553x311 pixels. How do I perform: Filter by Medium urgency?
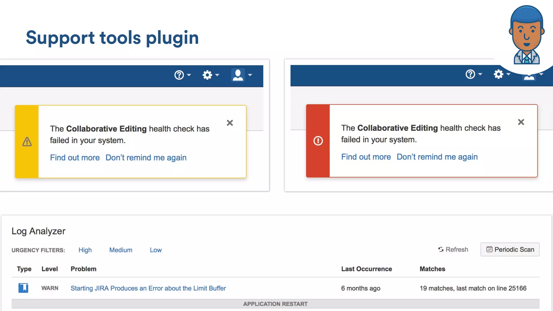coord(121,250)
